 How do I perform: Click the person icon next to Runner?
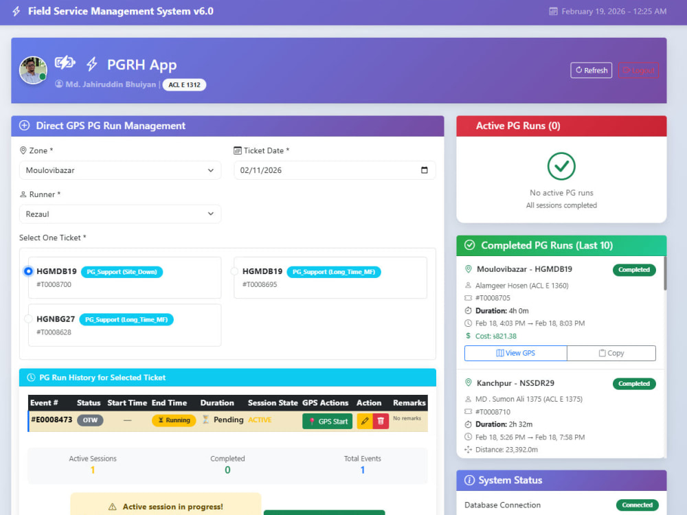(x=23, y=194)
